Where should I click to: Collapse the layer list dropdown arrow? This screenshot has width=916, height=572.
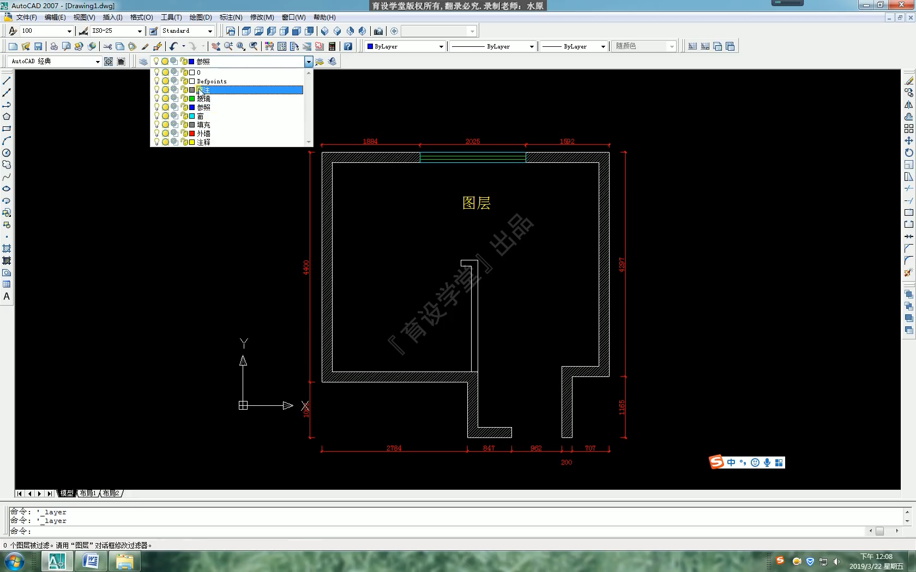click(309, 62)
